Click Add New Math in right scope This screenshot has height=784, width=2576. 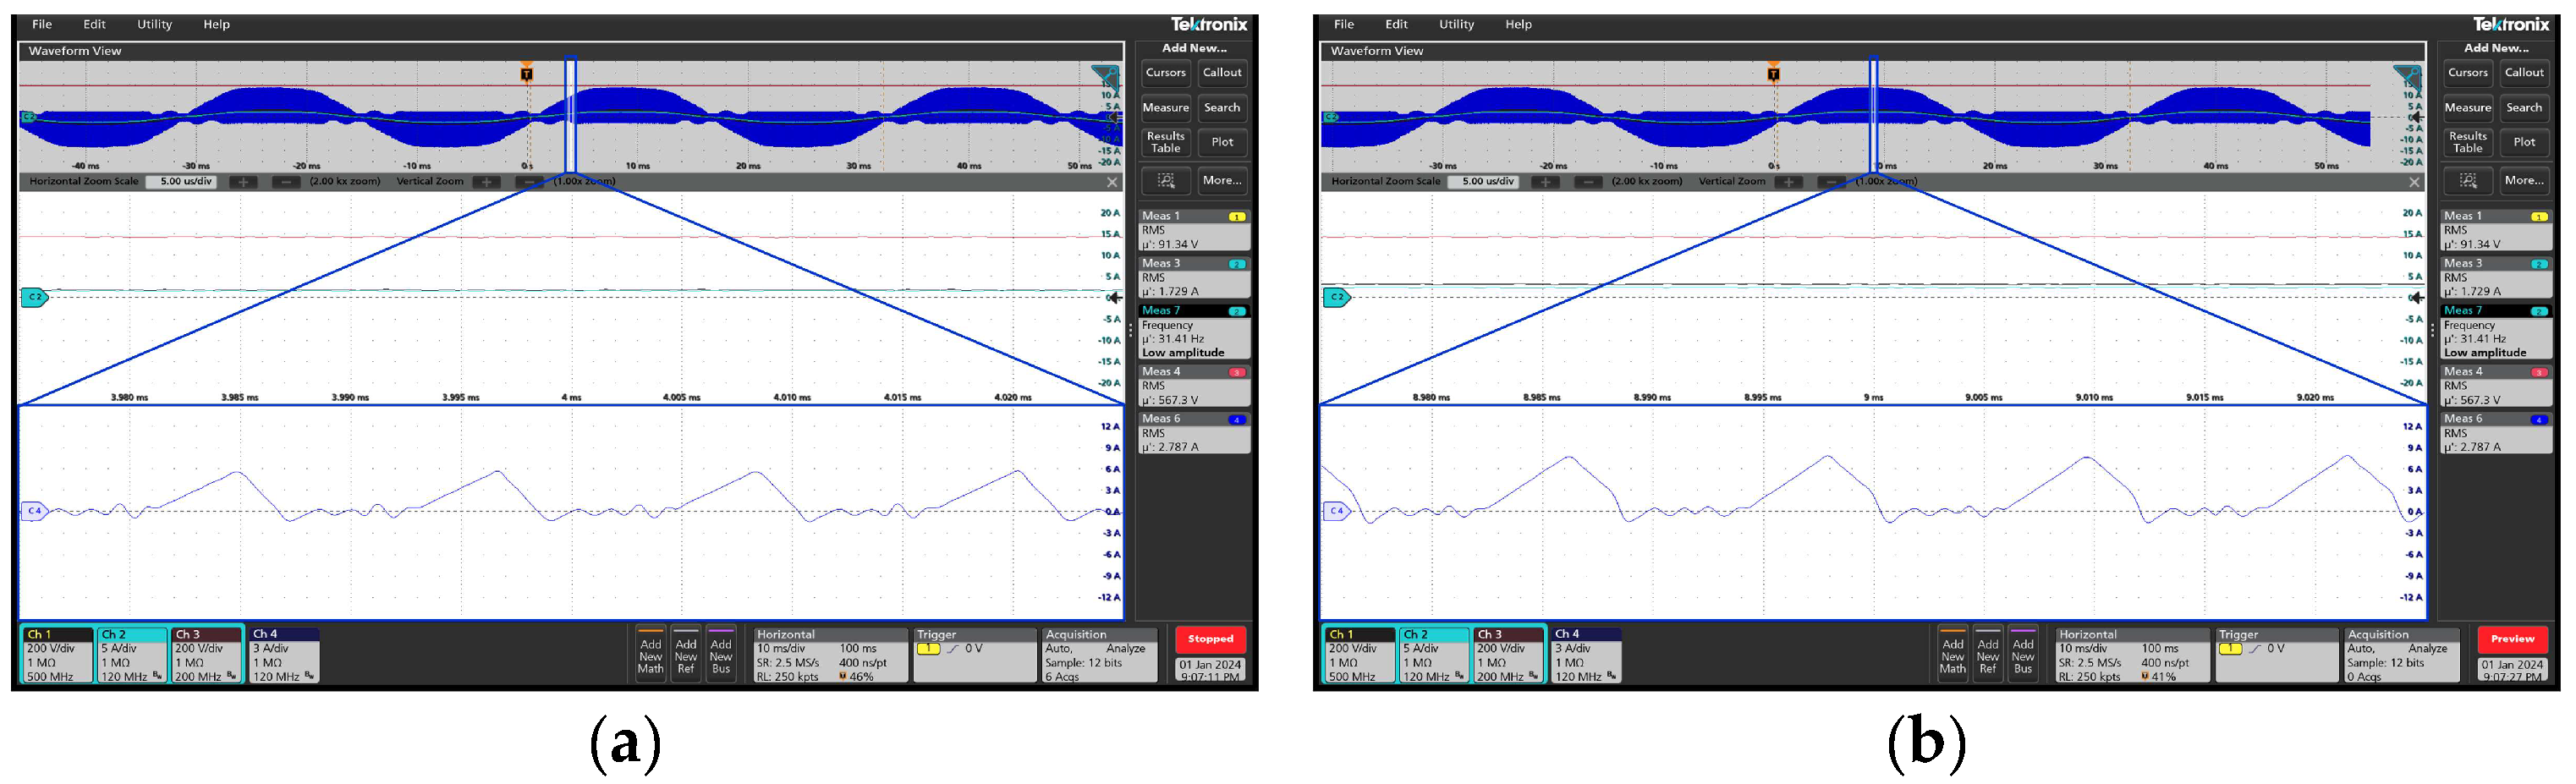1952,656
